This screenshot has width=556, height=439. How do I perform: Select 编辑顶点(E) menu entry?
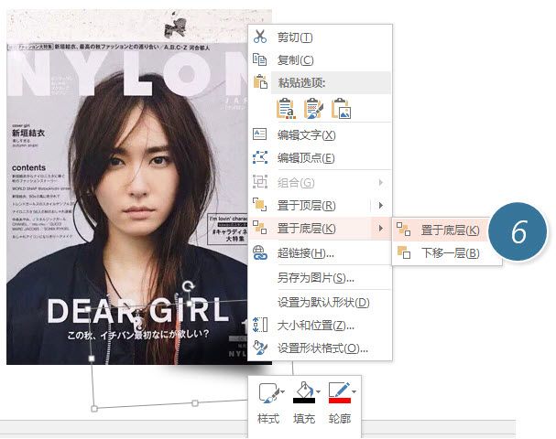coord(320,157)
